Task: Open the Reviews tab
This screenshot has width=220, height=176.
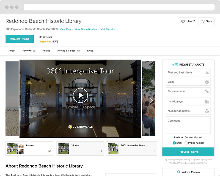Action: [x=29, y=51]
